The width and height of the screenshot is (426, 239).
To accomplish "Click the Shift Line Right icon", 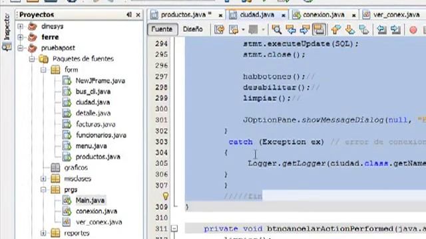I will point(396,29).
